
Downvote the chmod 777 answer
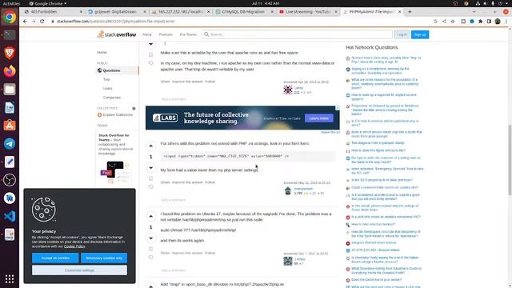pyautogui.click(x=151, y=238)
